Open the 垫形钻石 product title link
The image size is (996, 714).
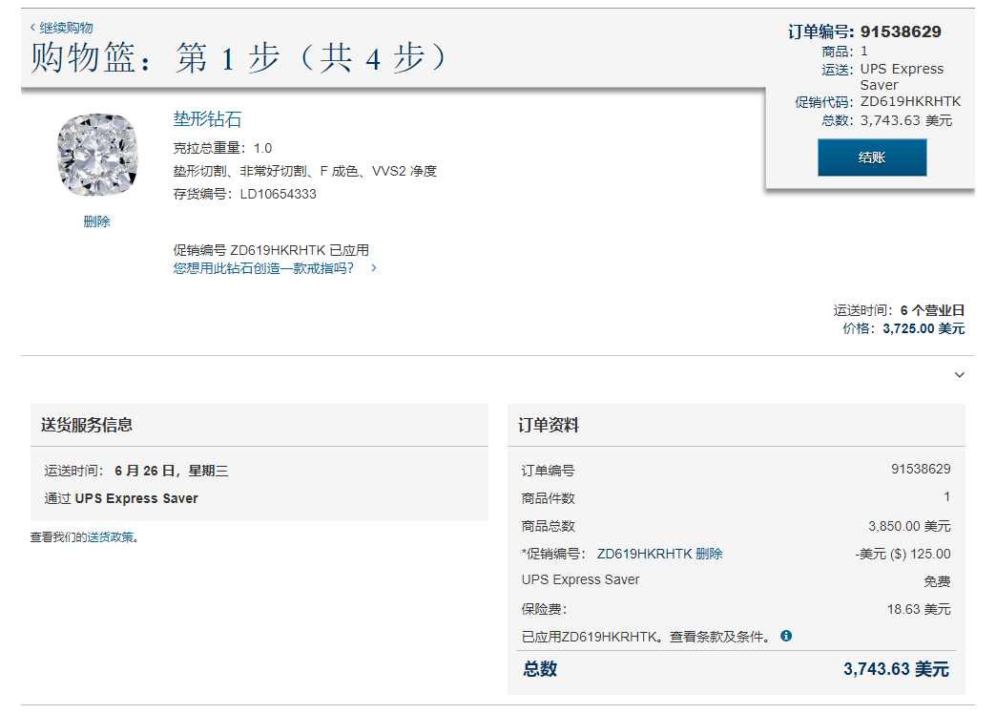(207, 119)
